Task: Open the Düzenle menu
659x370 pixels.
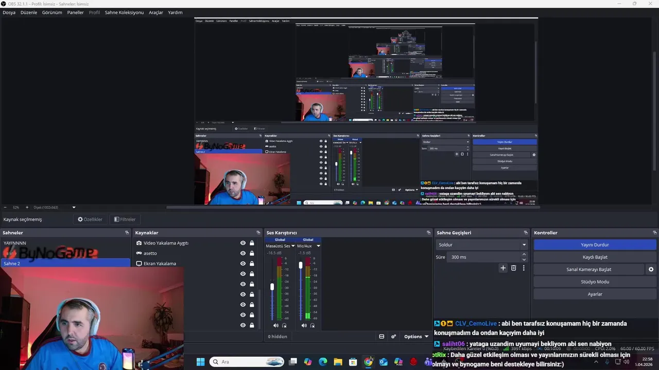Action: pyautogui.click(x=29, y=12)
